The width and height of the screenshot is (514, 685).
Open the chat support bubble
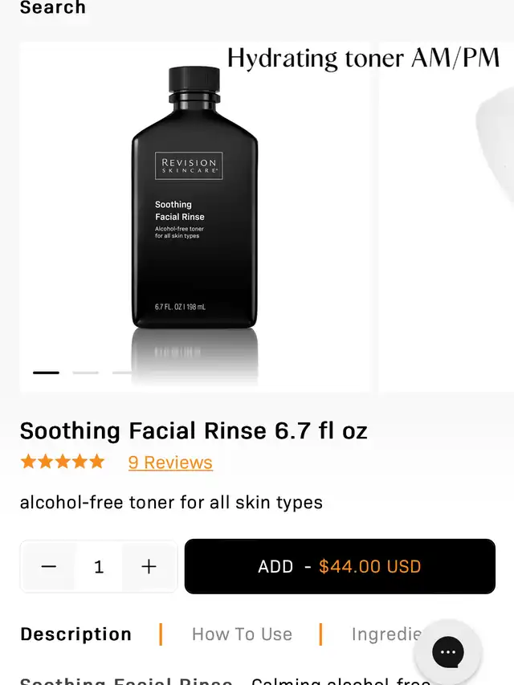[448, 652]
